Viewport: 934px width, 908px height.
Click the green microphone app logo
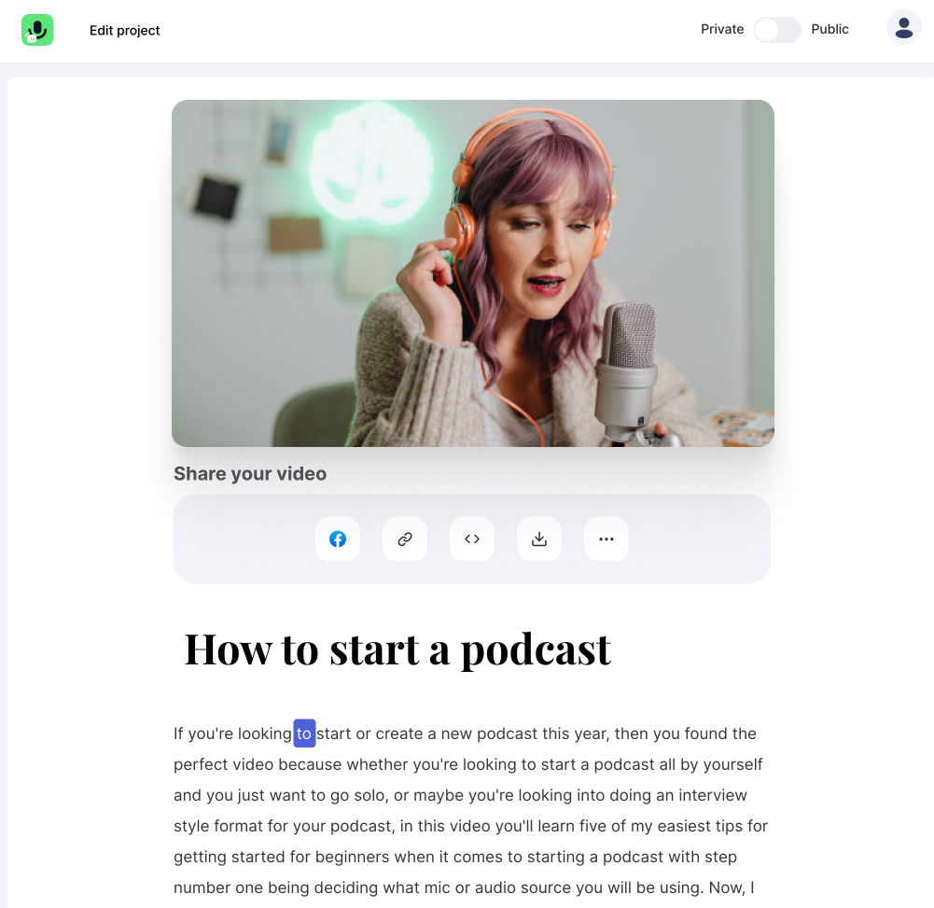click(37, 30)
